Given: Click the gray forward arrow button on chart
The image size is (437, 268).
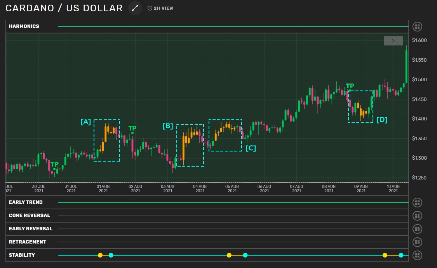Looking at the screenshot, I should [393, 41].
